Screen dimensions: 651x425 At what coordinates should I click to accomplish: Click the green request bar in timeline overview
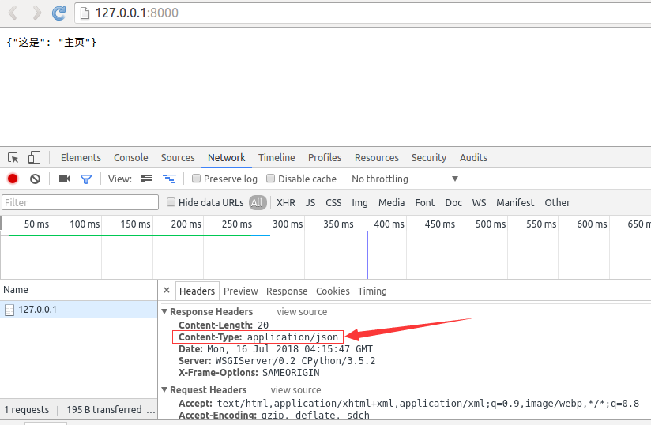pyautogui.click(x=131, y=235)
